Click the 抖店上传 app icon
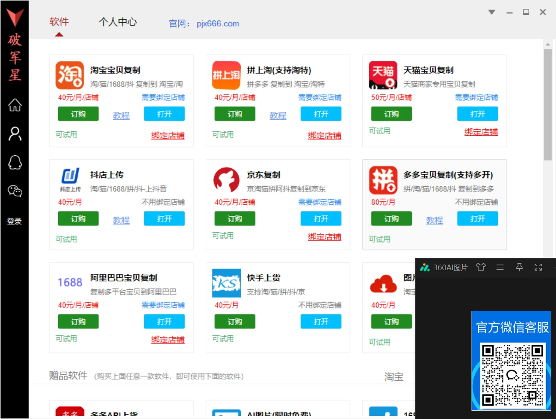Viewport: 556px width, 419px height. [70, 180]
